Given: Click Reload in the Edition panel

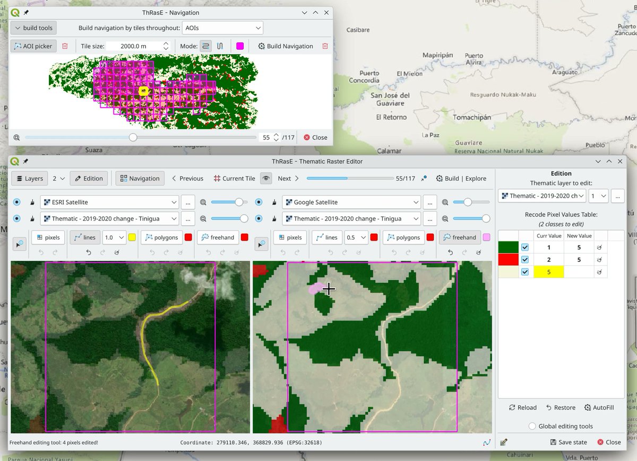Looking at the screenshot, I should 523,407.
